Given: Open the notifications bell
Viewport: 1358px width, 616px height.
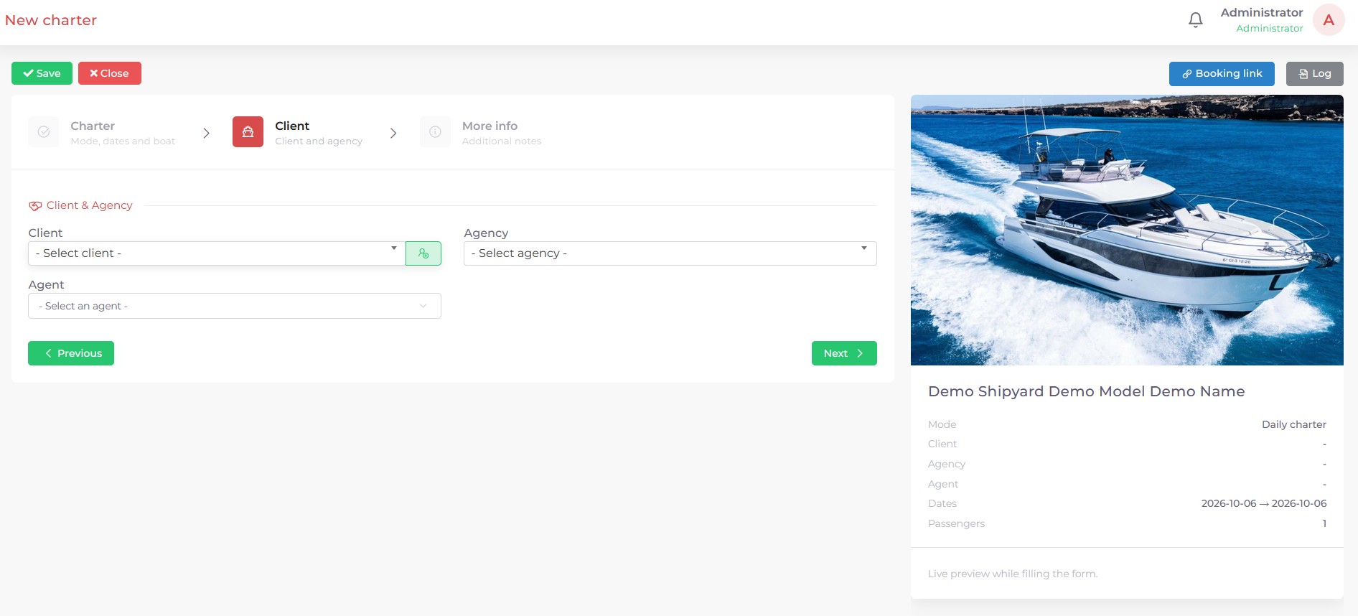Looking at the screenshot, I should [1195, 20].
